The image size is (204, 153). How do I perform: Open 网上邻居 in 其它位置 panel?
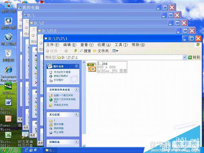point(59,132)
